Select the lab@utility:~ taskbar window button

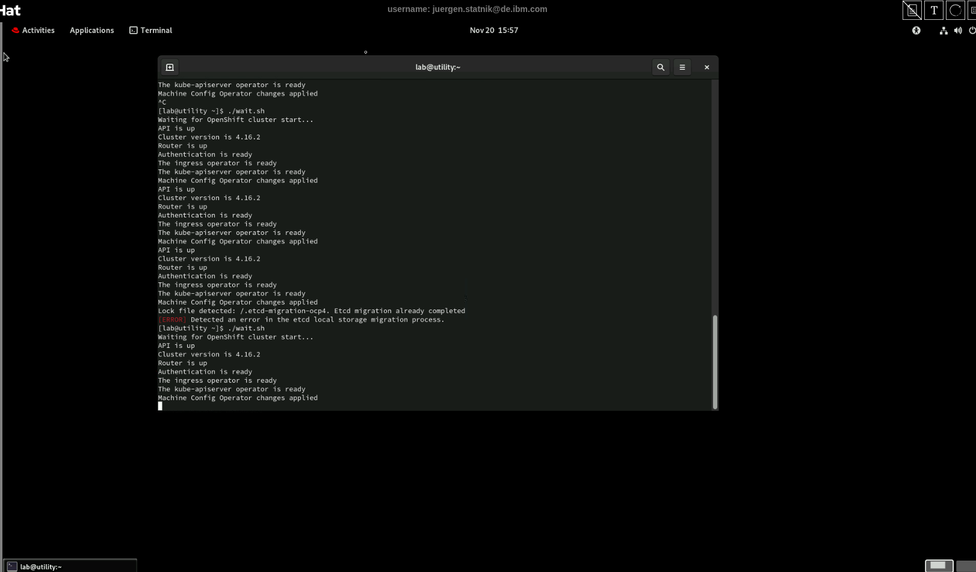point(70,566)
